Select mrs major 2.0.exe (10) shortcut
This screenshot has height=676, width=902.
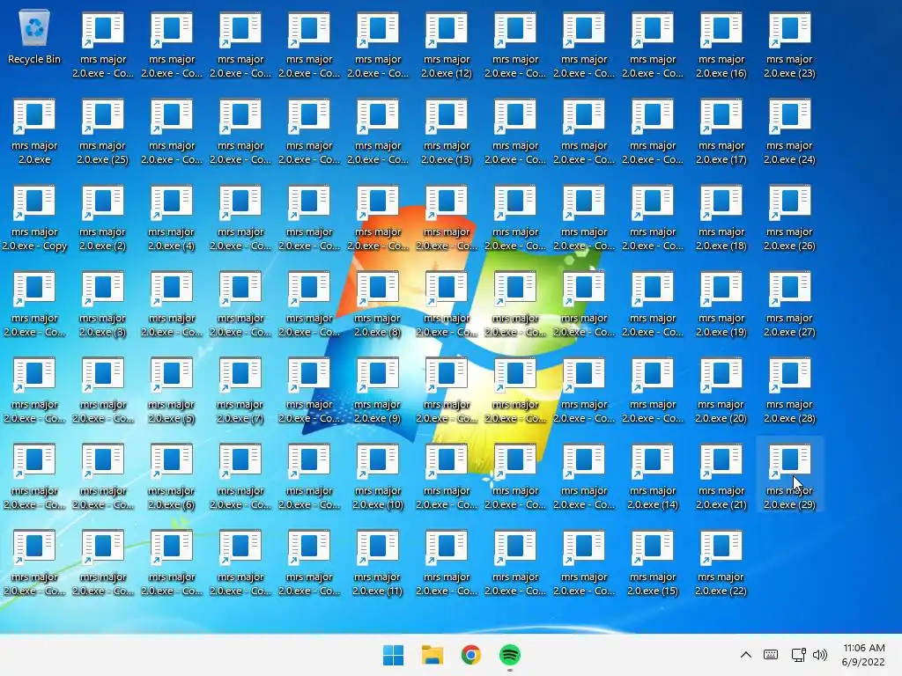(x=377, y=476)
